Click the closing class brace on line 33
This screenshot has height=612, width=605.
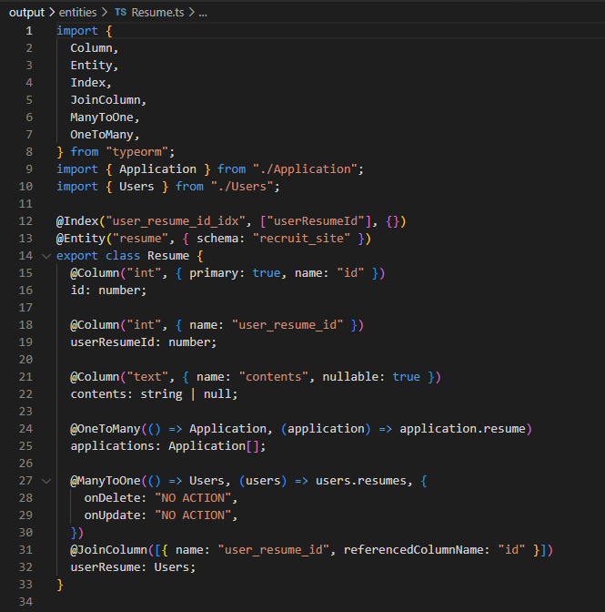point(60,585)
